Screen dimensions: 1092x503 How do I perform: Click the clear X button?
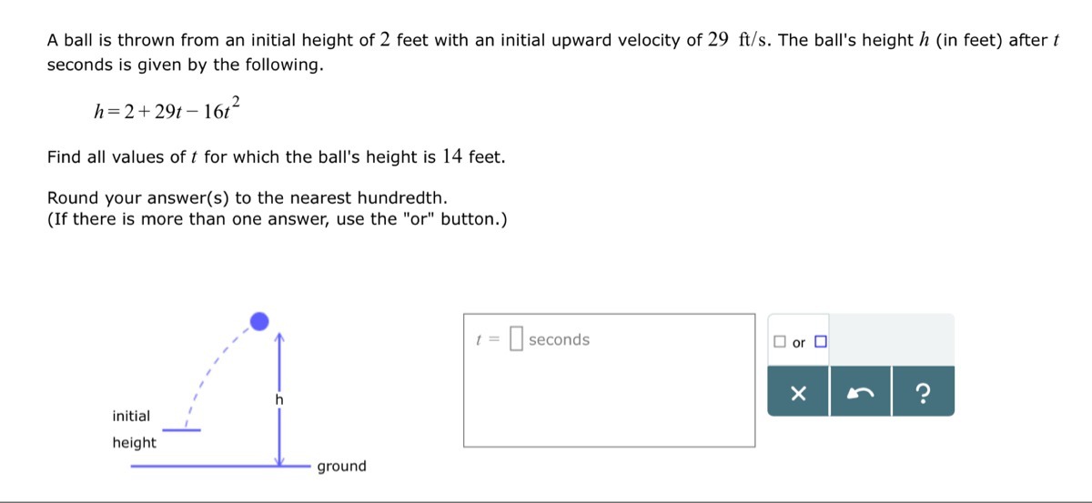pos(798,391)
